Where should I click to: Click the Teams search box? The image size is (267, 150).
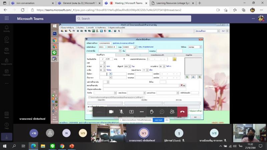133,19
